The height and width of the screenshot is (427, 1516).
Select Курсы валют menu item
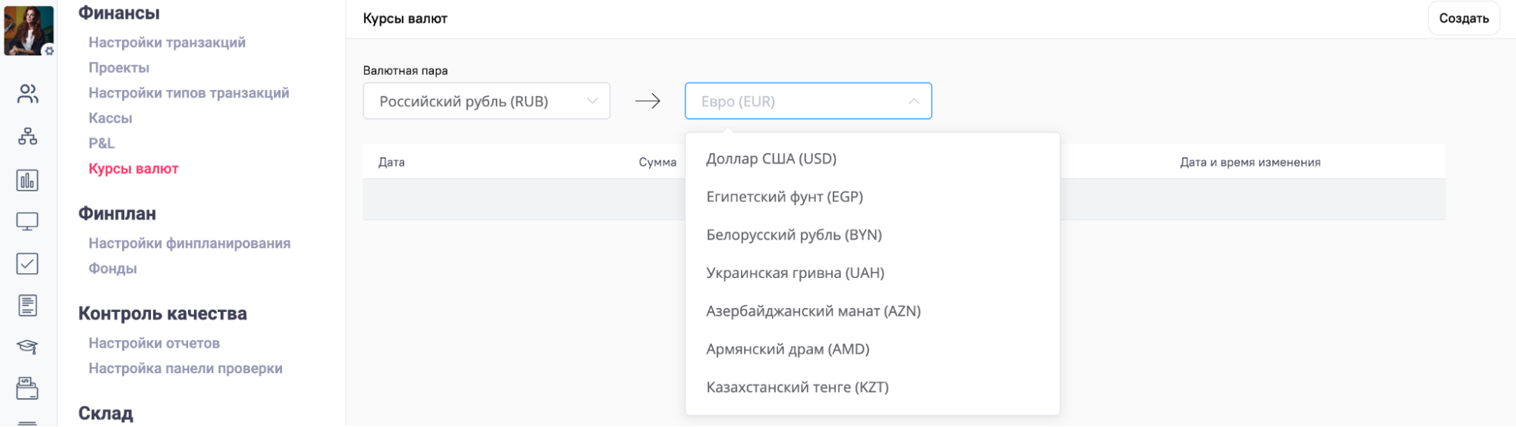point(133,168)
